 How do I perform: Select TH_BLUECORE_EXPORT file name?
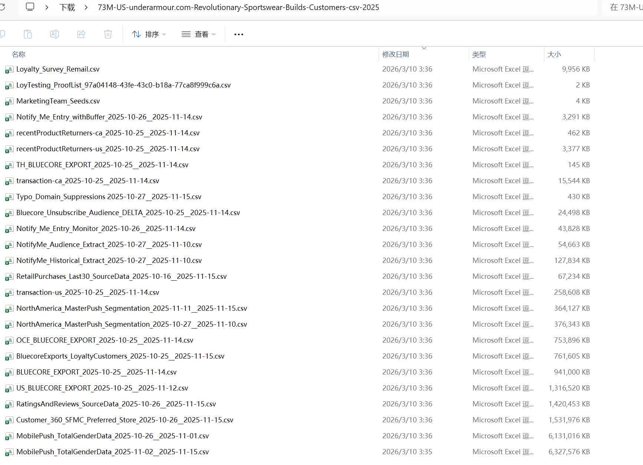(x=102, y=165)
